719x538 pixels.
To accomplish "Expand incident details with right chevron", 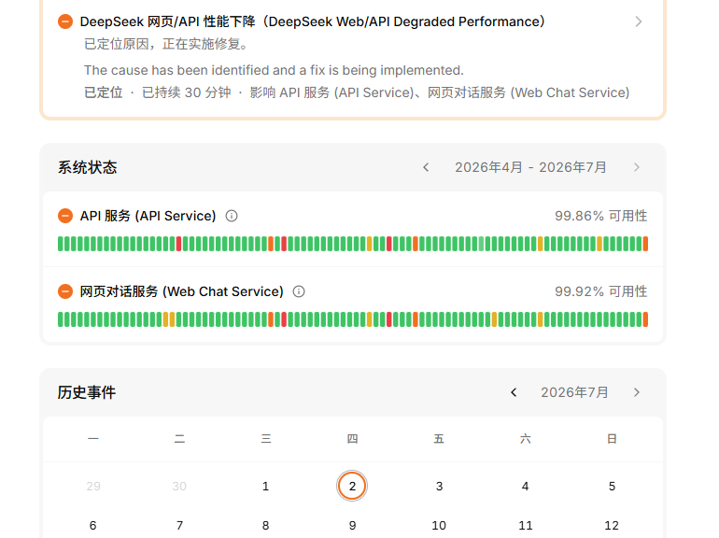I will tap(639, 21).
